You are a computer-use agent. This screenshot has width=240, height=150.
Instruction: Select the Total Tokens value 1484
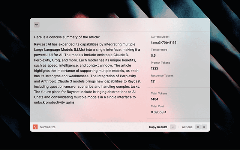click(154, 99)
